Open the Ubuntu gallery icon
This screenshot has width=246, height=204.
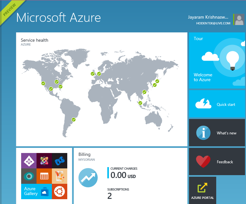60,191
